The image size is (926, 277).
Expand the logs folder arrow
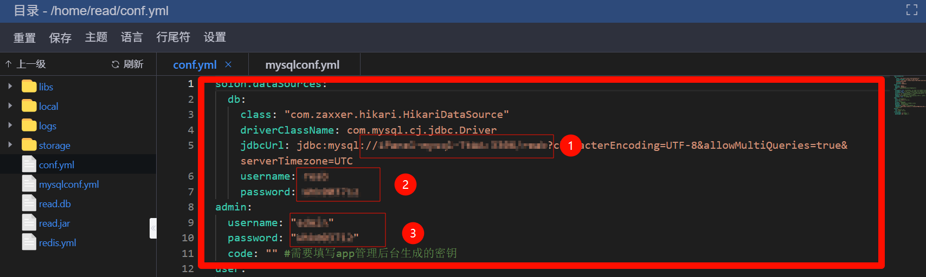[10, 126]
